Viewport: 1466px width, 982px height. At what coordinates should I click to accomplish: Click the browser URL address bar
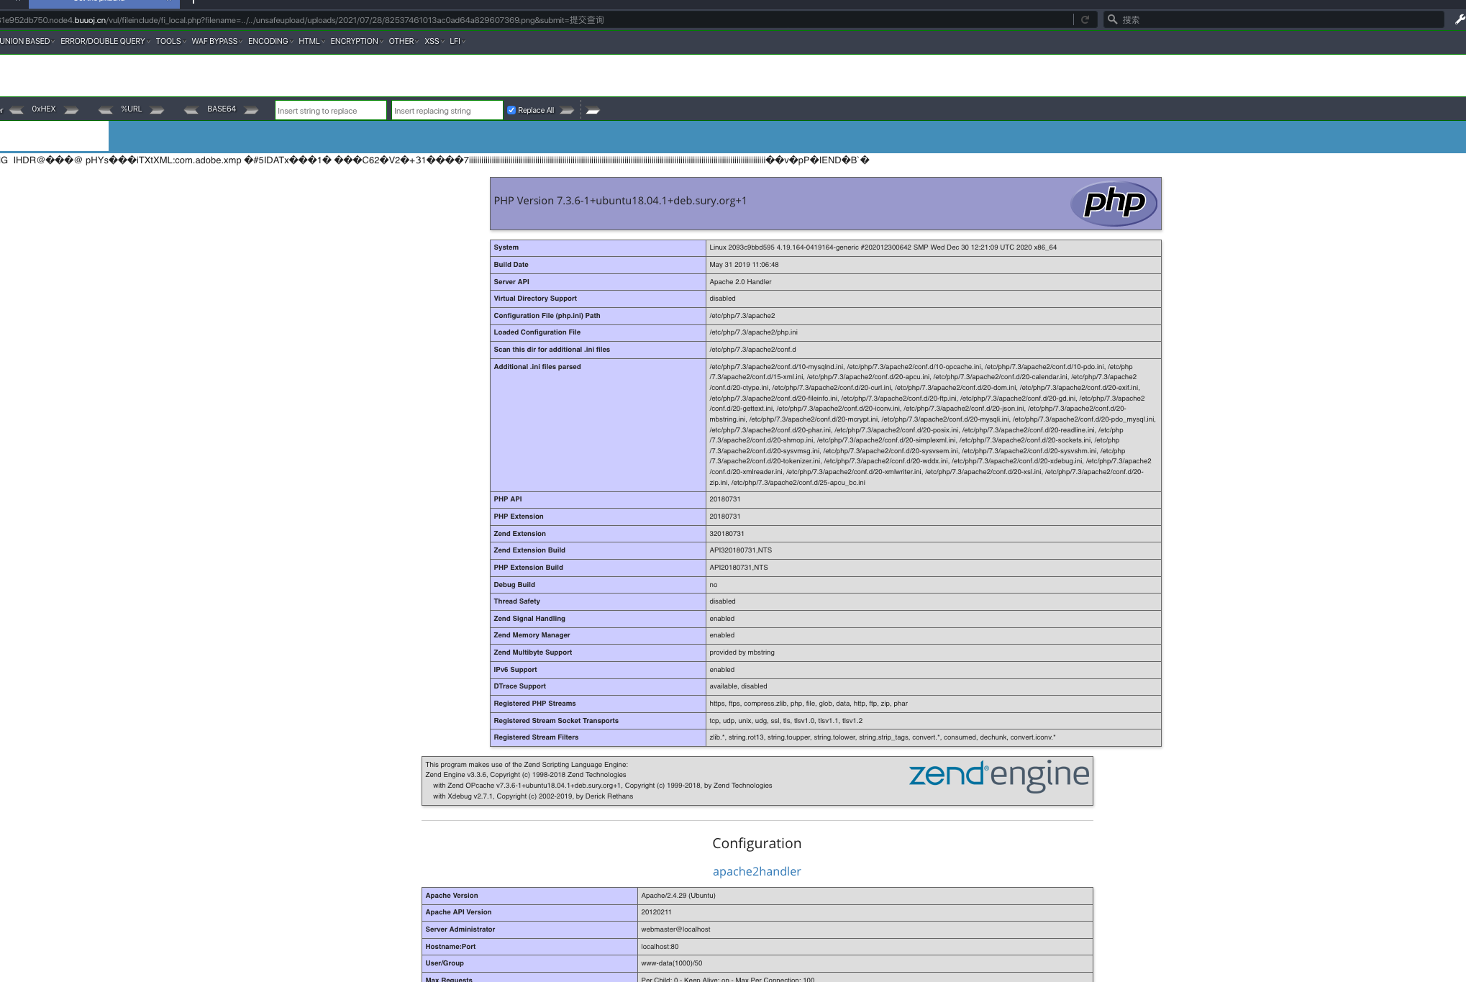[536, 19]
